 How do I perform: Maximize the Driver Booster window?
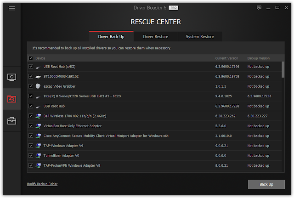click(x=277, y=8)
